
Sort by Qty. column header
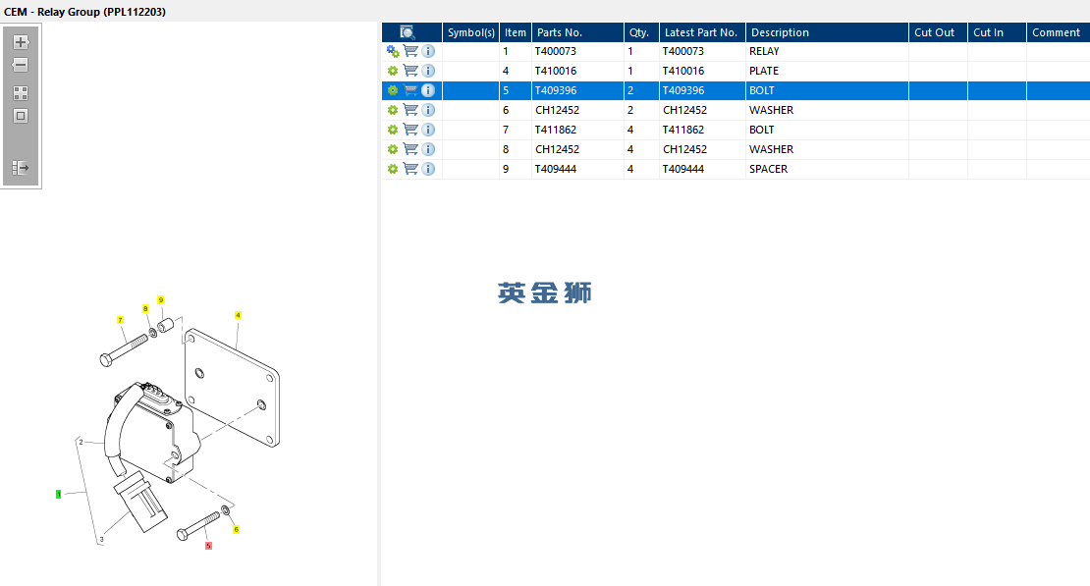pyautogui.click(x=641, y=32)
